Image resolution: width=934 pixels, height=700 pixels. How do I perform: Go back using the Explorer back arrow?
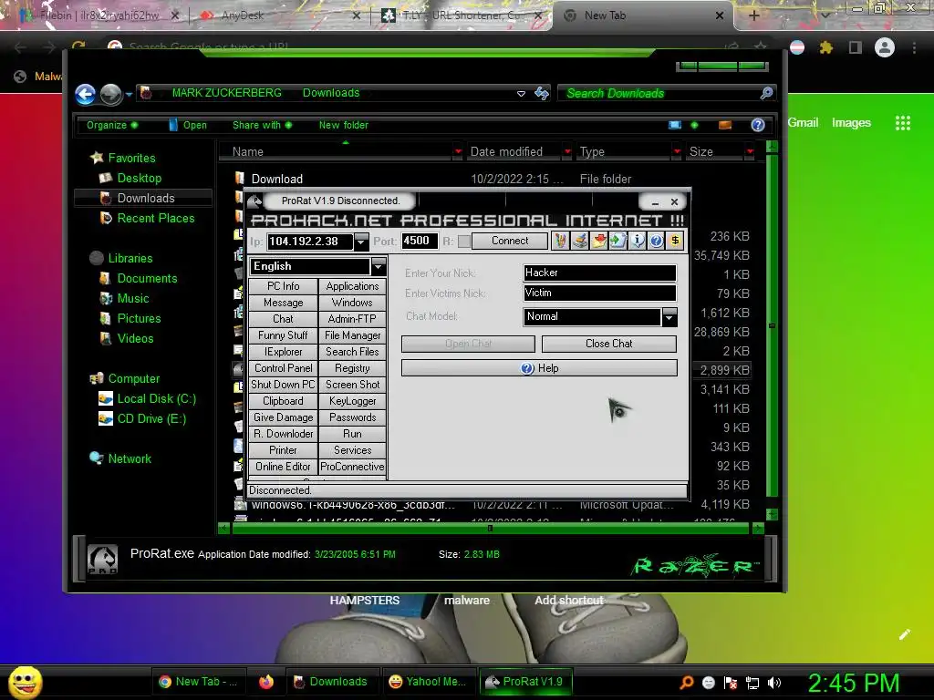click(85, 94)
